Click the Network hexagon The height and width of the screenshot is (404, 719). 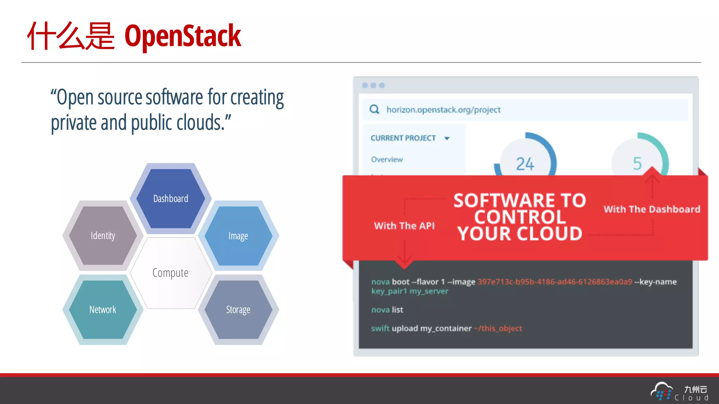pyautogui.click(x=103, y=310)
